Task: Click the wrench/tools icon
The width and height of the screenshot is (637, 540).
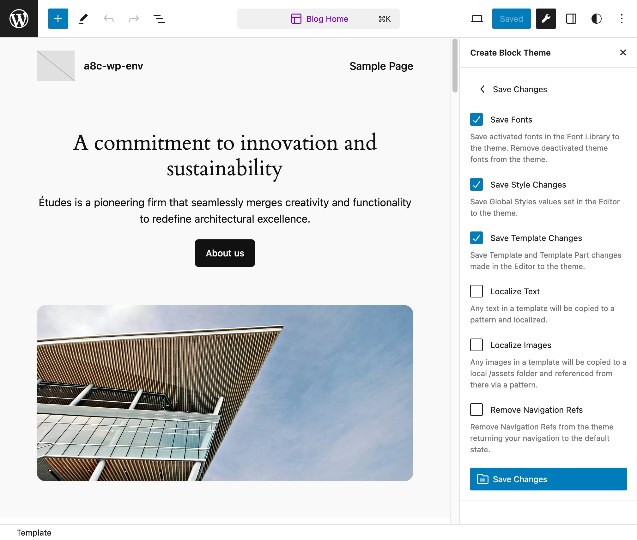Action: [x=546, y=18]
